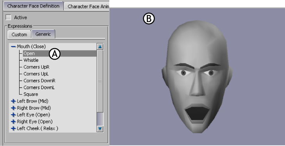Expand the Left Cheek (Relax) group
The image size is (285, 146).
click(13, 128)
